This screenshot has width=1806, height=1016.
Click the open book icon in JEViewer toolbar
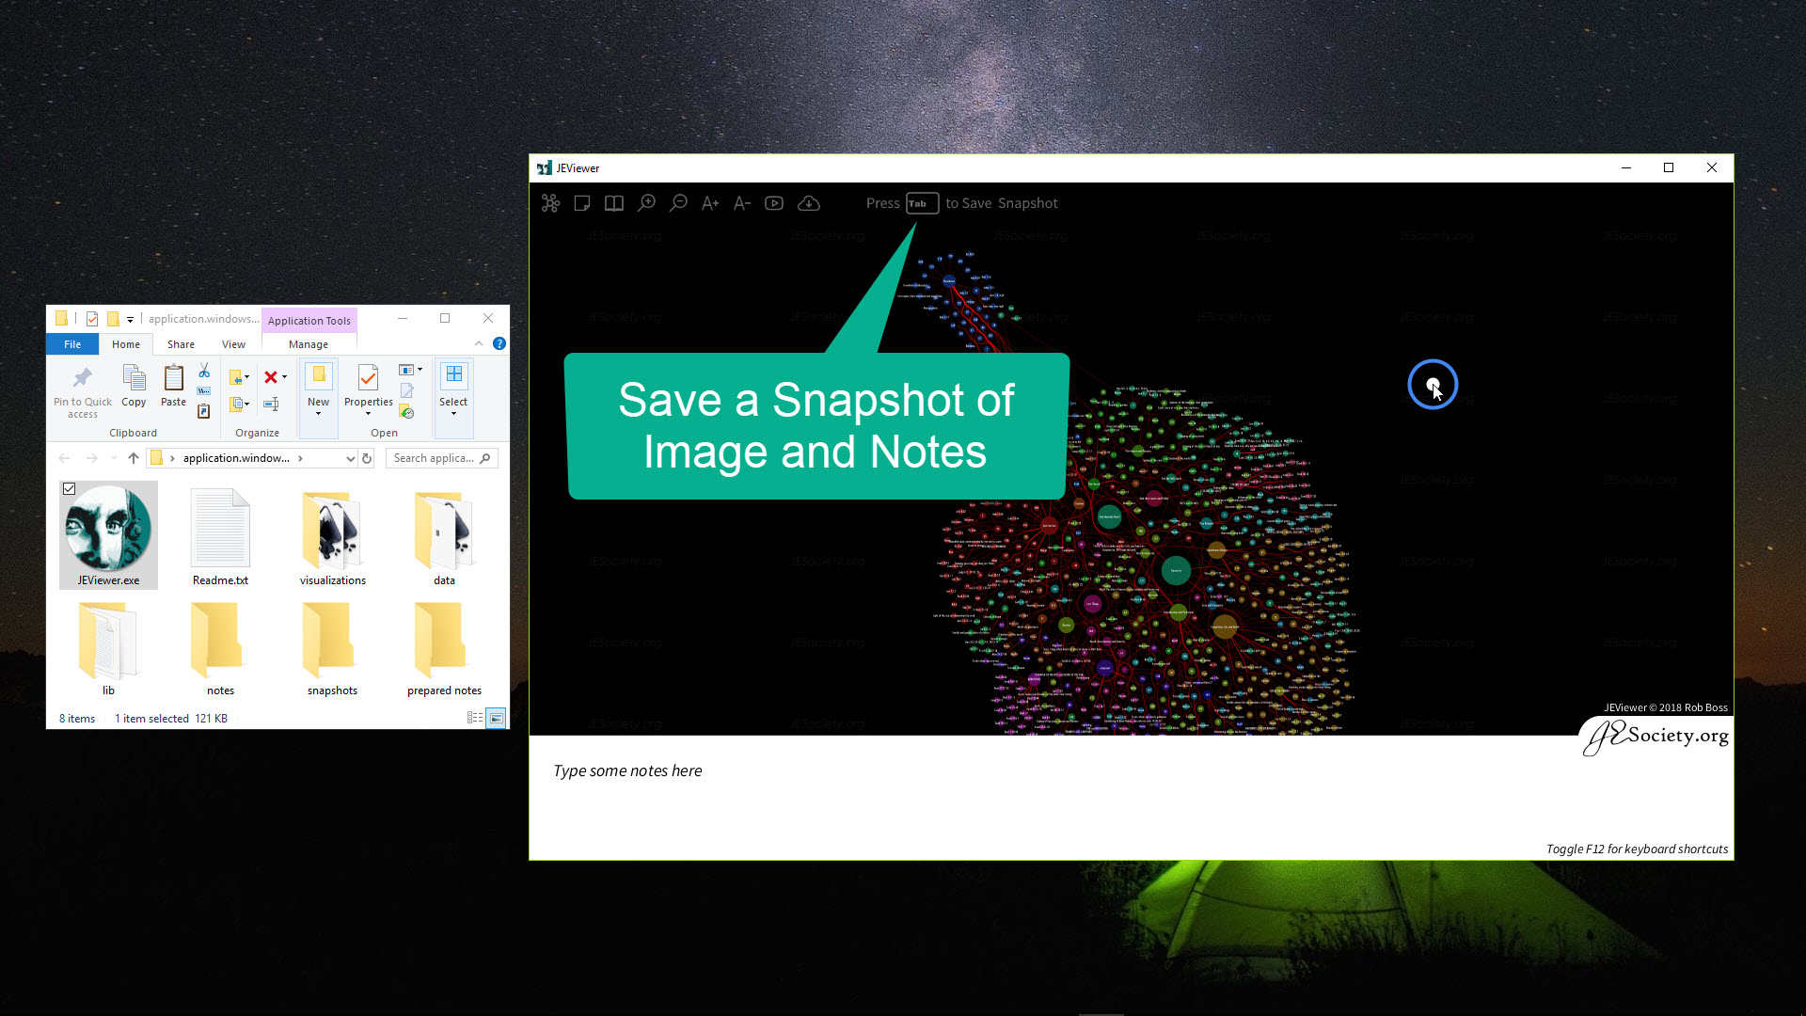(614, 203)
